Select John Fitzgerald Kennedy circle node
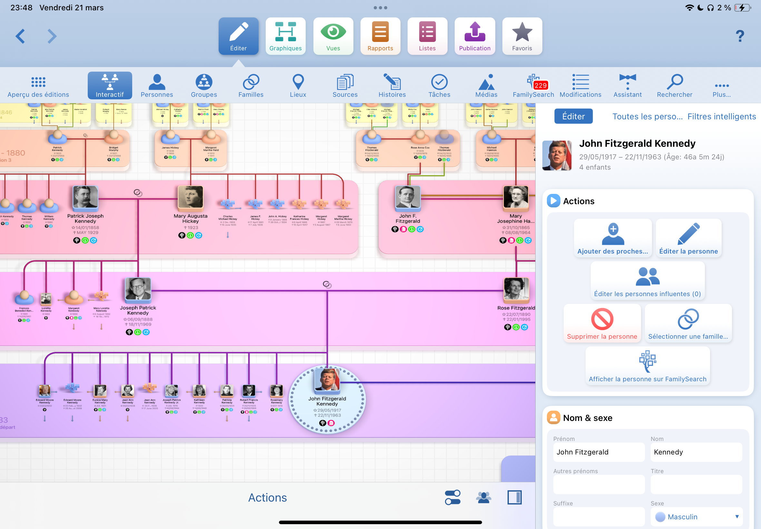Screen dimensions: 761x529 point(327,399)
